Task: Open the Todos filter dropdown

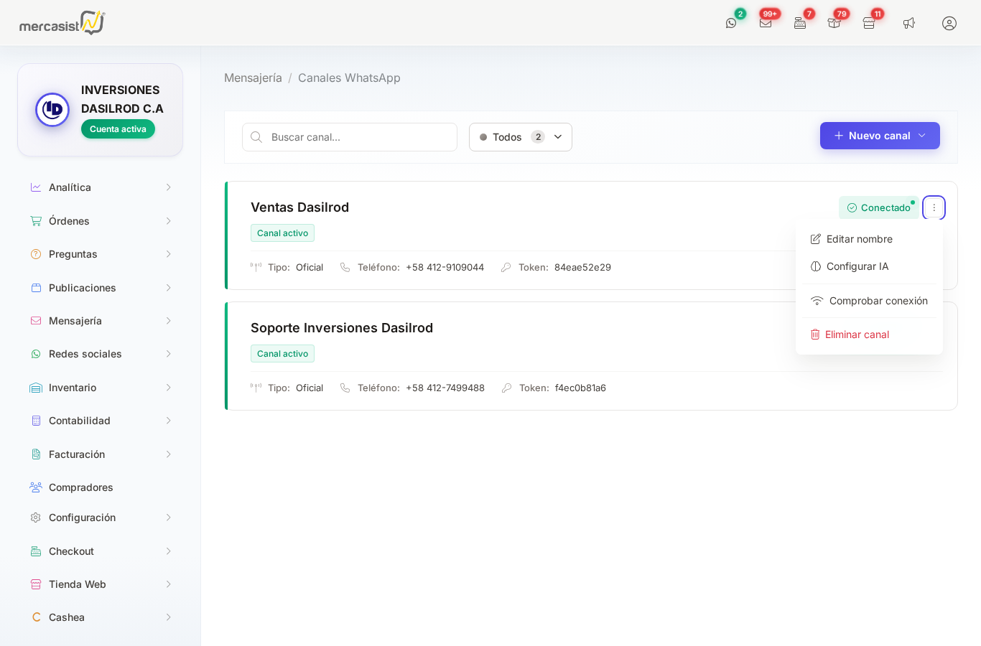Action: click(x=520, y=137)
